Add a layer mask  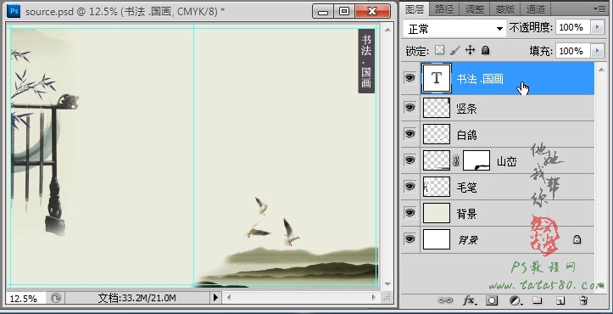tap(492, 300)
